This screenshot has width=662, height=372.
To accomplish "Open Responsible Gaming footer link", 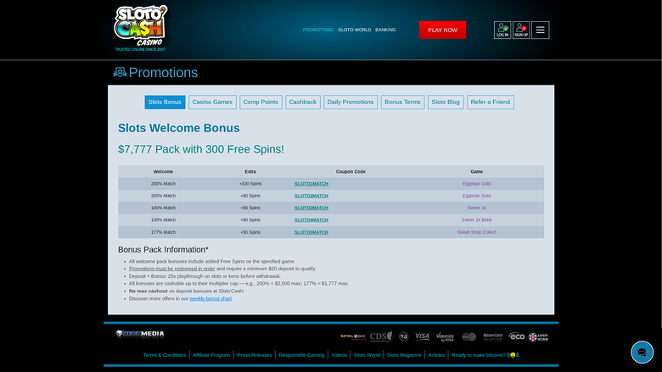I will tap(301, 355).
